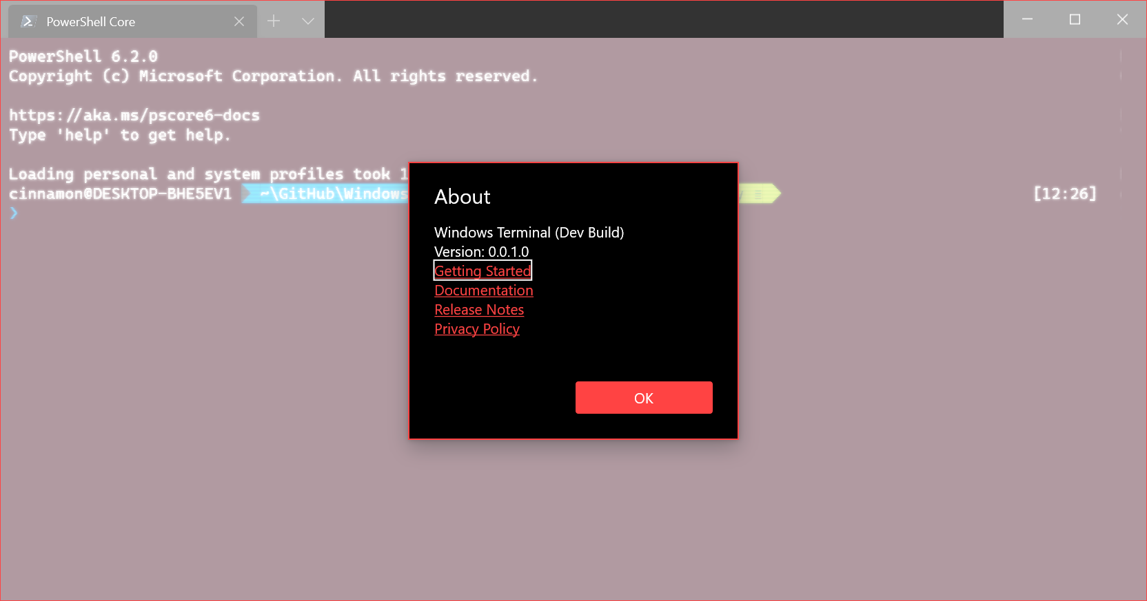Click 'PowerShell 6.2.0' line in terminal

pos(83,56)
